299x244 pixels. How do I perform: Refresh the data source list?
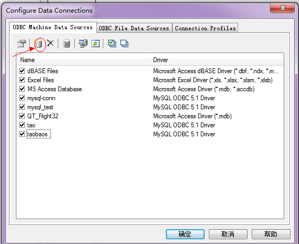coord(95,43)
